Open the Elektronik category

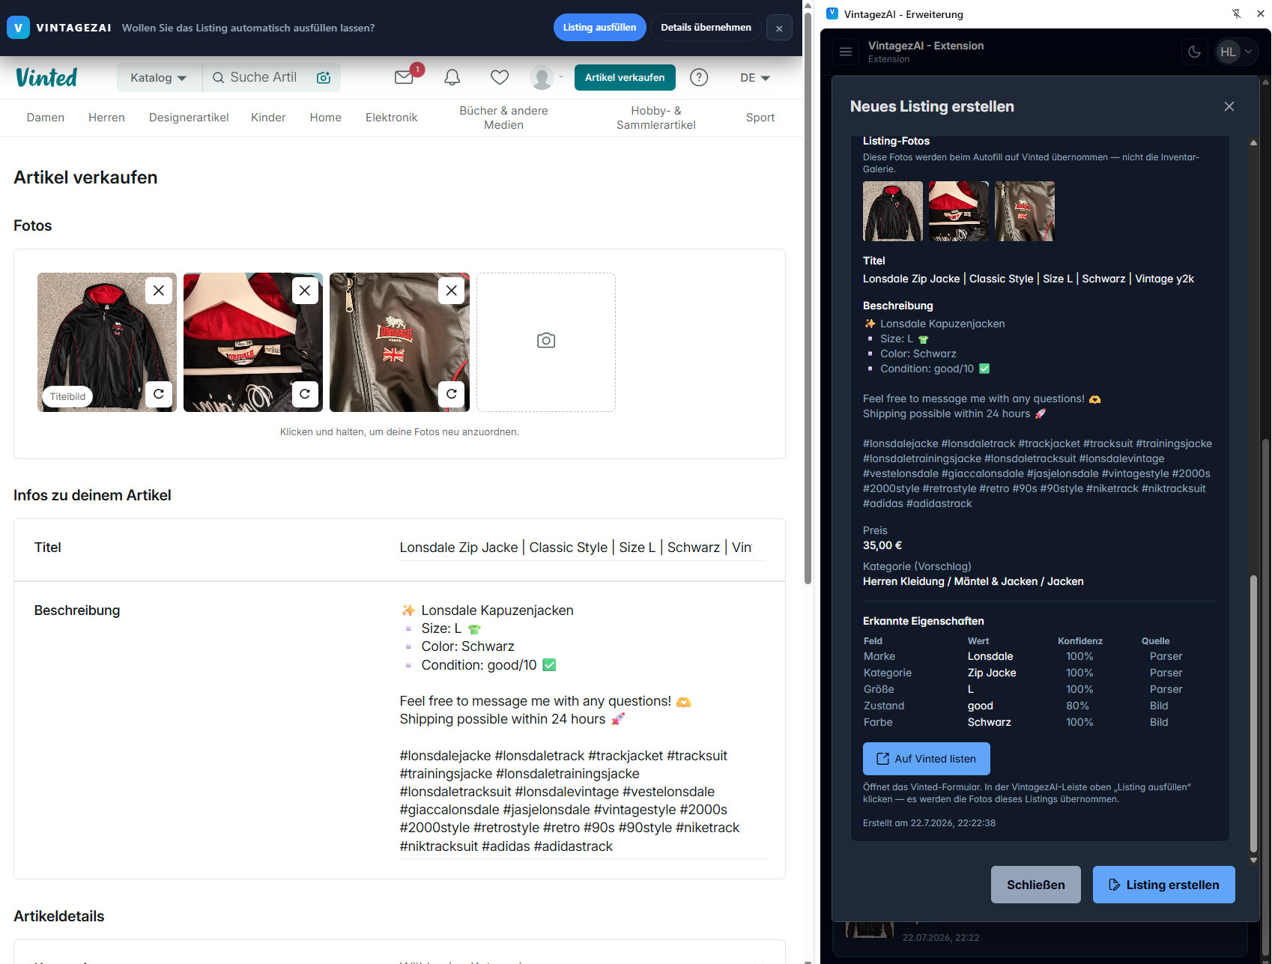tap(392, 118)
